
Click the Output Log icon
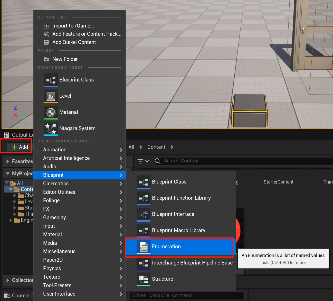pyautogui.click(x=7, y=135)
